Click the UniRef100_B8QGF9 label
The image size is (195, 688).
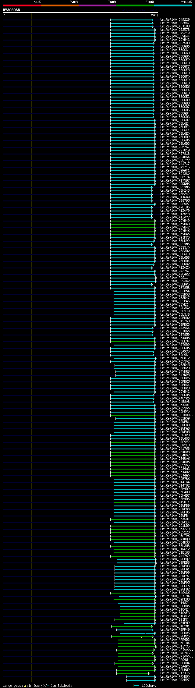[x=175, y=60]
